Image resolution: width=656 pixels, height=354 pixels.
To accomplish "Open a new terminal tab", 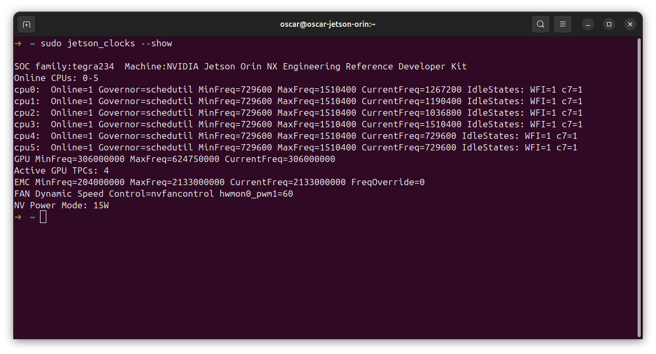I will pos(26,24).
